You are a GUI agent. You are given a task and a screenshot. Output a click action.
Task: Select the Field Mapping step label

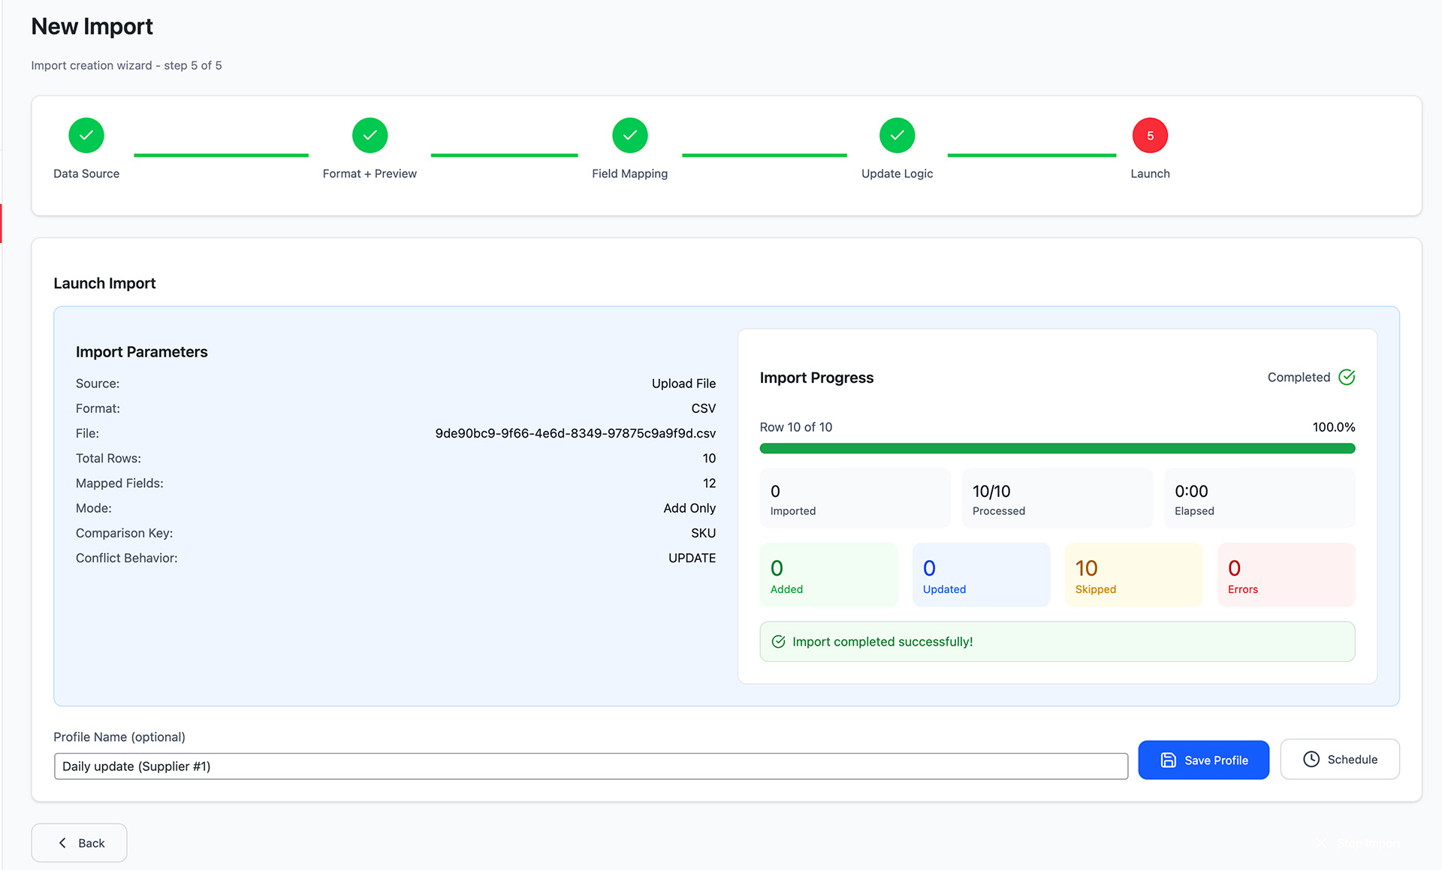click(x=629, y=173)
